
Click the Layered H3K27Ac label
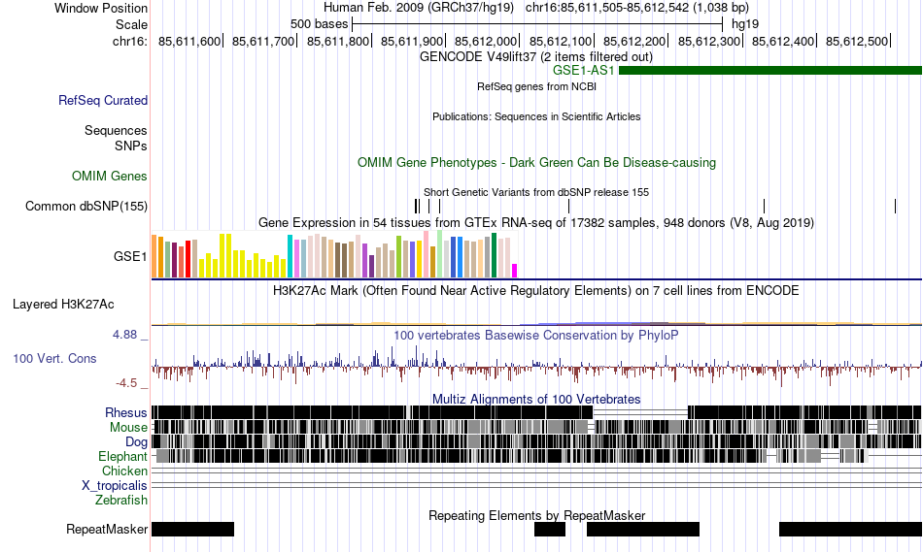(63, 304)
